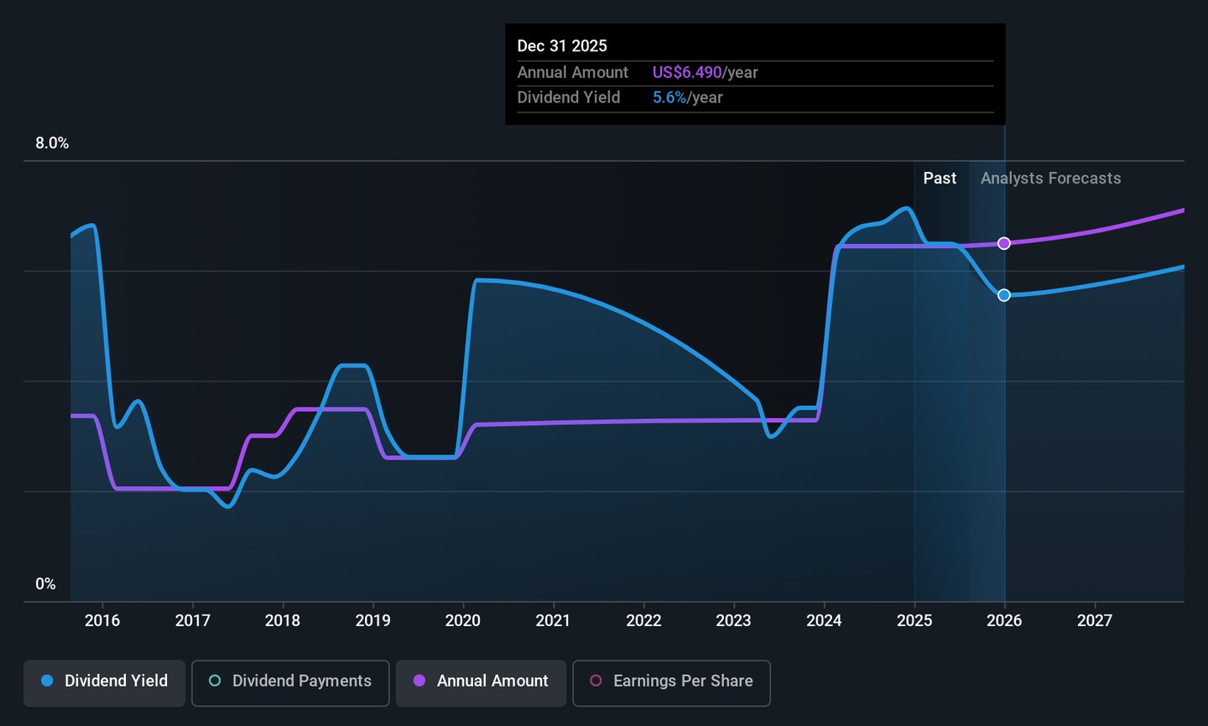Viewport: 1208px width, 726px height.
Task: Click the blue Dividend Yield legend dot
Action: (48, 681)
